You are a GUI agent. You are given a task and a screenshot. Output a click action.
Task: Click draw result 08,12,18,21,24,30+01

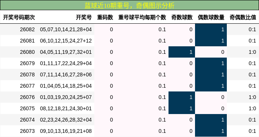tap(66, 108)
